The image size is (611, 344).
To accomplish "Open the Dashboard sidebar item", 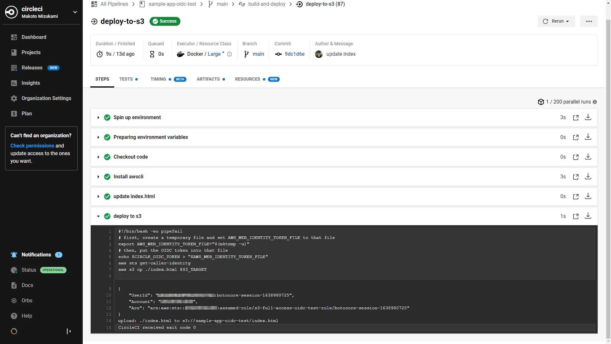I will coord(34,37).
